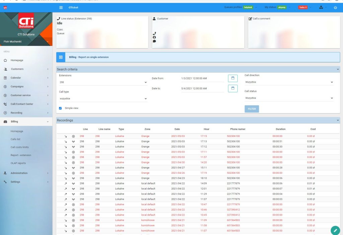Viewport: 343px width, 235px height.
Task: Open the Extensions dropdown showing 298
Action: [103, 82]
